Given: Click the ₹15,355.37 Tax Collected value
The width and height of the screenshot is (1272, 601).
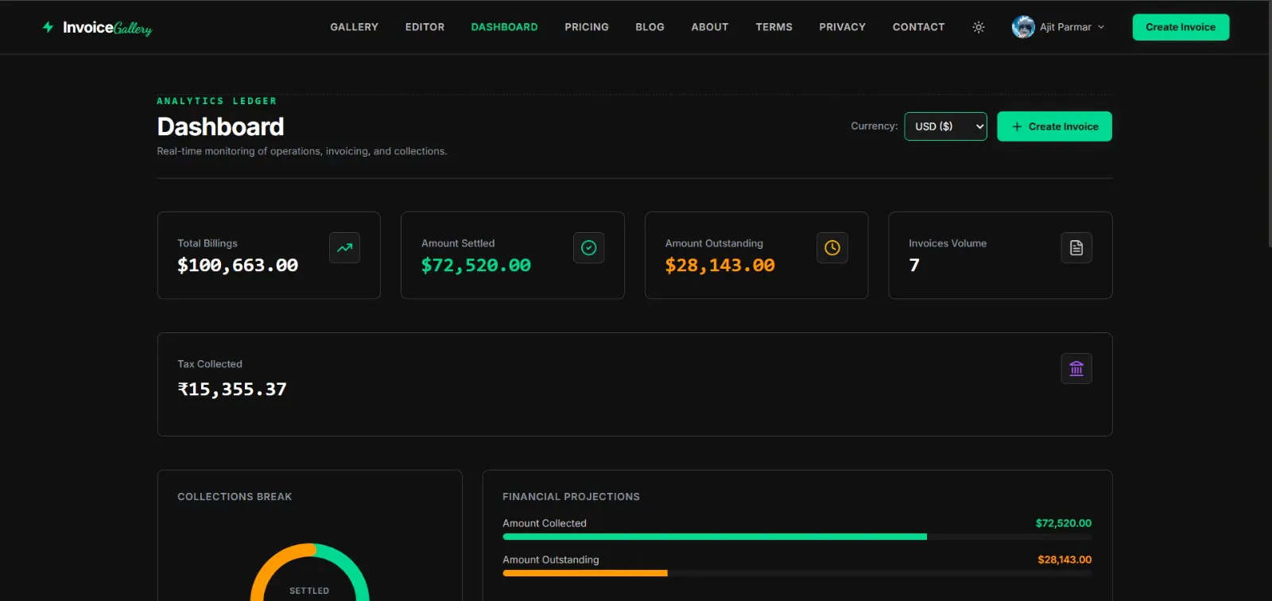Looking at the screenshot, I should (232, 390).
